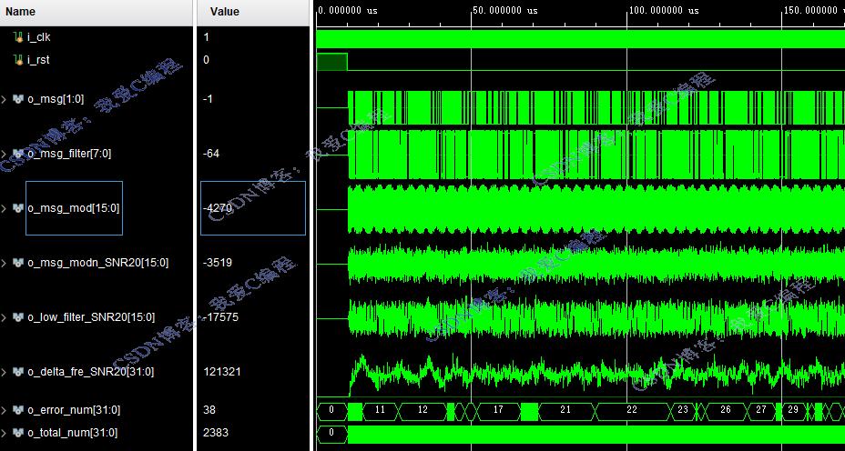Click the i_clk signal icon
Screen dimensions: 845x451
click(x=18, y=37)
